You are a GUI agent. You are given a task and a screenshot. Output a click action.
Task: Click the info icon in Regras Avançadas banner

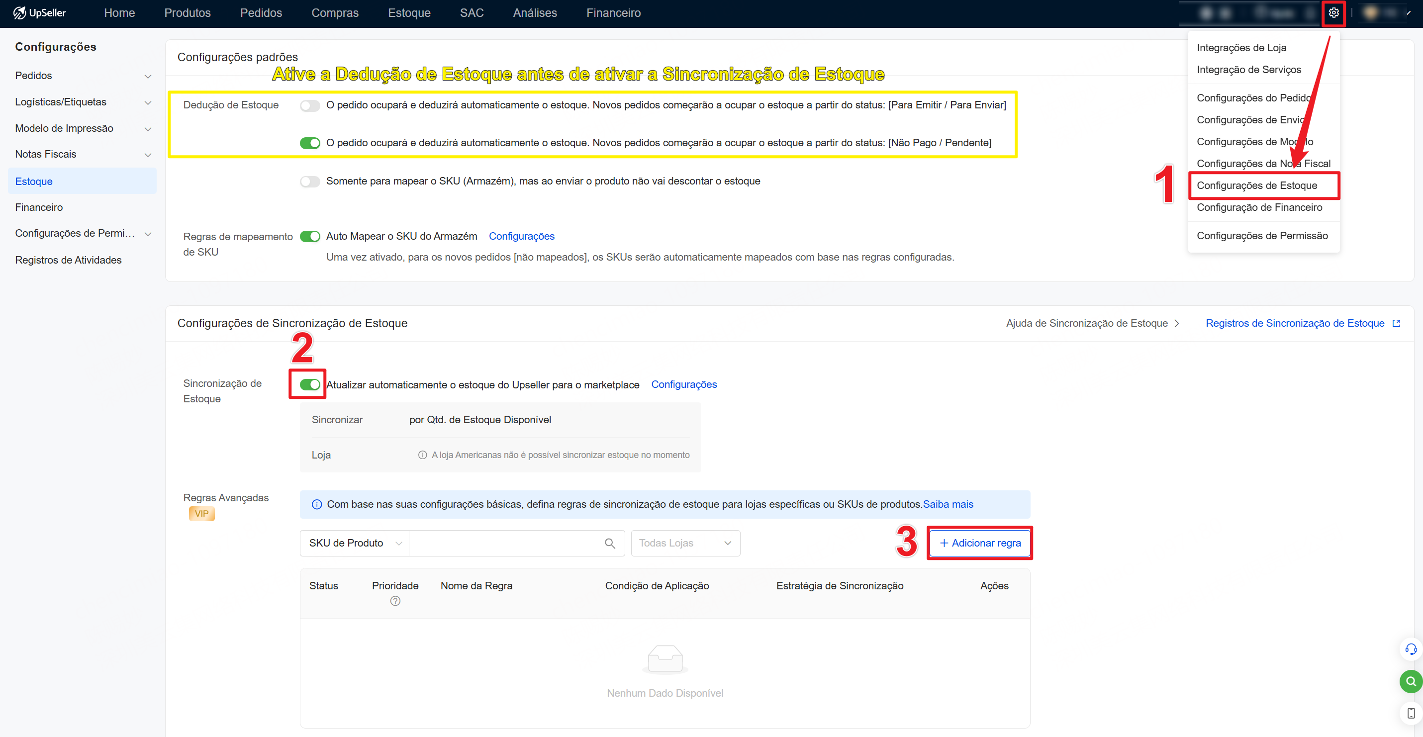316,504
